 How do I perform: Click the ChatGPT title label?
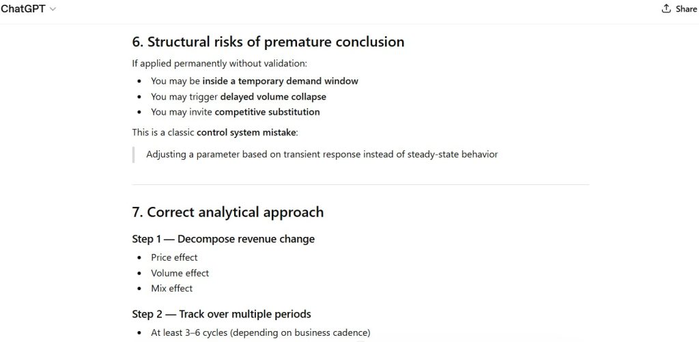[23, 9]
